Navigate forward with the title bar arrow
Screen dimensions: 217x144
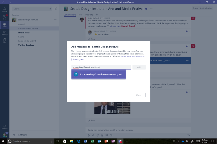click(x=10, y=2)
